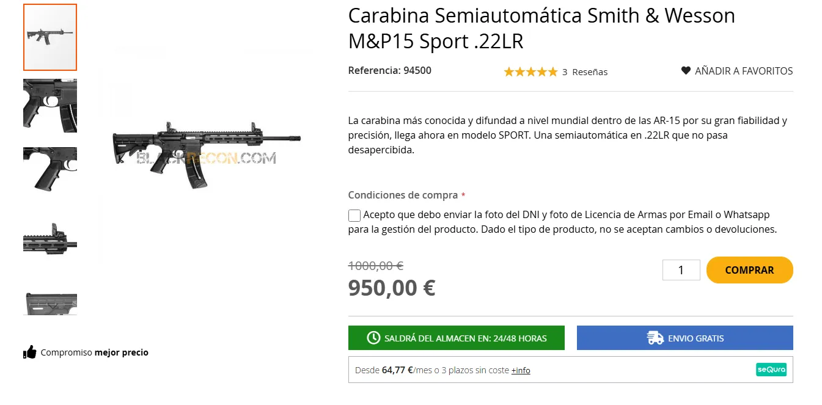Screen dimensions: 822x405
Task: Open the +info financing link
Action: point(521,370)
